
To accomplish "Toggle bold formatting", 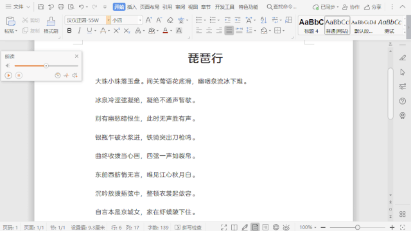I will click(x=69, y=31).
